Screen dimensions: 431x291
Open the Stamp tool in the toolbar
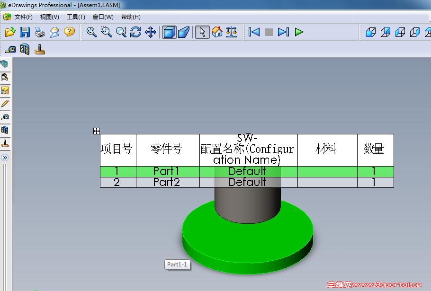(x=40, y=49)
